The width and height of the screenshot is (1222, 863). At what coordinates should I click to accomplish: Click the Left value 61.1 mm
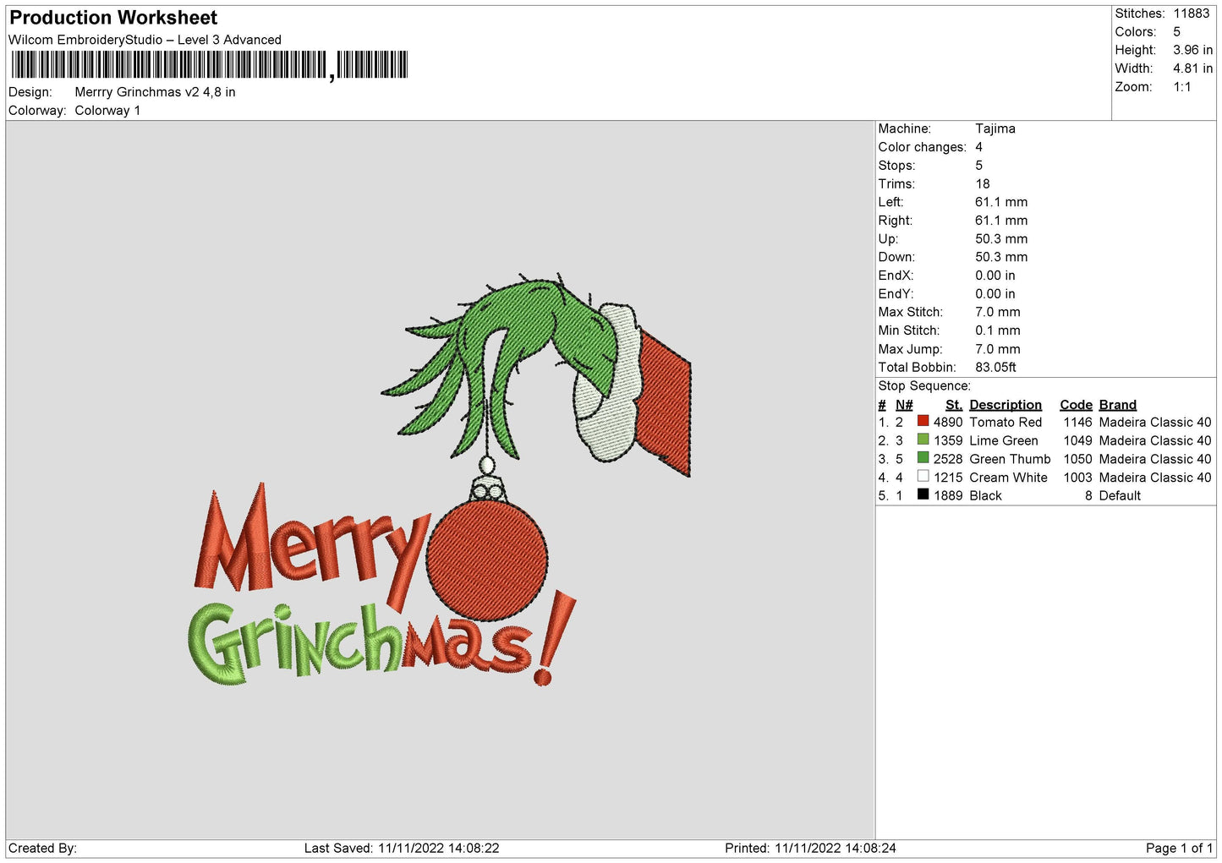(x=1001, y=202)
